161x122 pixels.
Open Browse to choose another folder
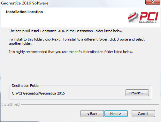[137, 93]
